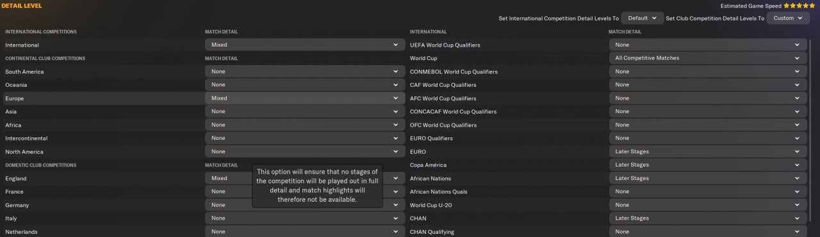Open African Nations Quals dropdown

708,192
